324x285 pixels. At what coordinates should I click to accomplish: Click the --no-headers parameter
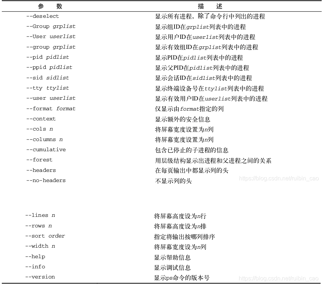[46, 181]
